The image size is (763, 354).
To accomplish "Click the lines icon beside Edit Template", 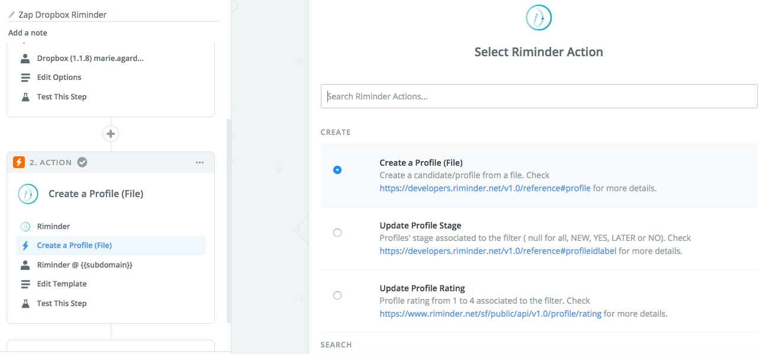I will click(25, 284).
